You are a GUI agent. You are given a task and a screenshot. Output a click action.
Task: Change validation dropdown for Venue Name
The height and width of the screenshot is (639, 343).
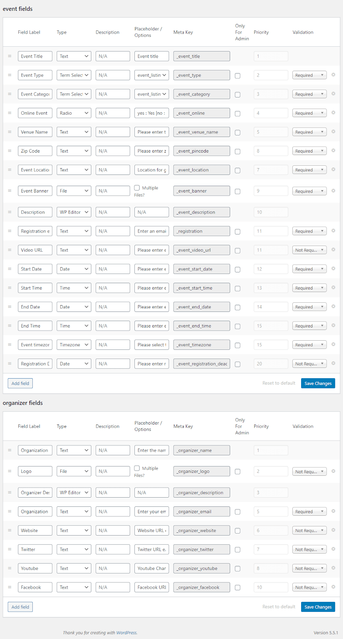point(309,132)
